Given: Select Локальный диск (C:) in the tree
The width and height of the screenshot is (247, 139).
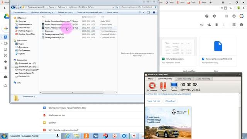Looking at the screenshot, I should (x=27, y=63).
